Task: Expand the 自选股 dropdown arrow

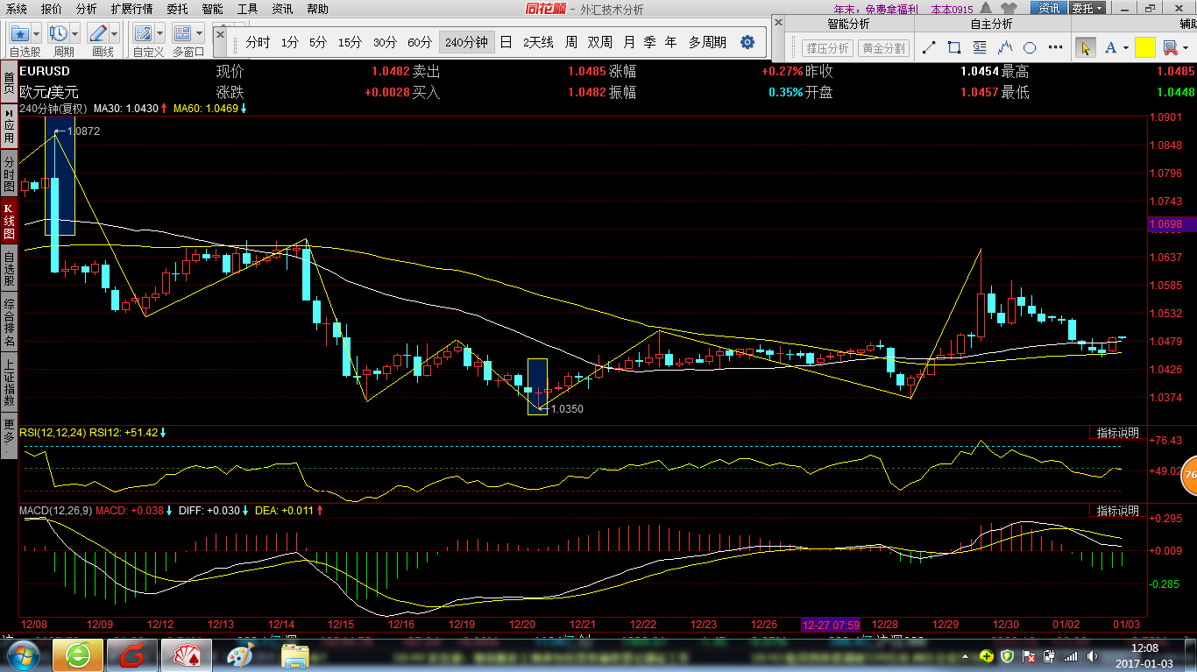Action: [37, 33]
